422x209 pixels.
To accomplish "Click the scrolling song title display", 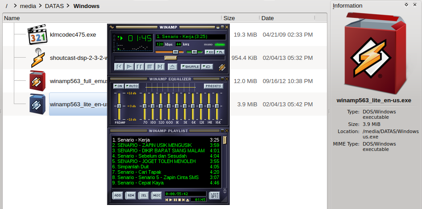I will 191,37.
